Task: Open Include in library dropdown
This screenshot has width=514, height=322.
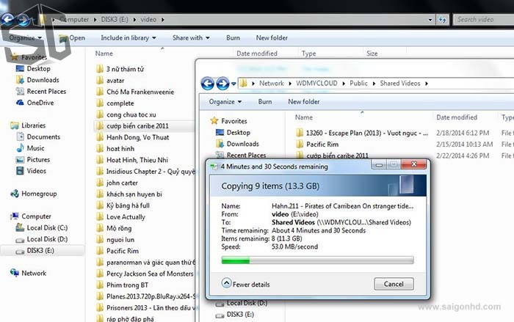Action: pos(128,38)
